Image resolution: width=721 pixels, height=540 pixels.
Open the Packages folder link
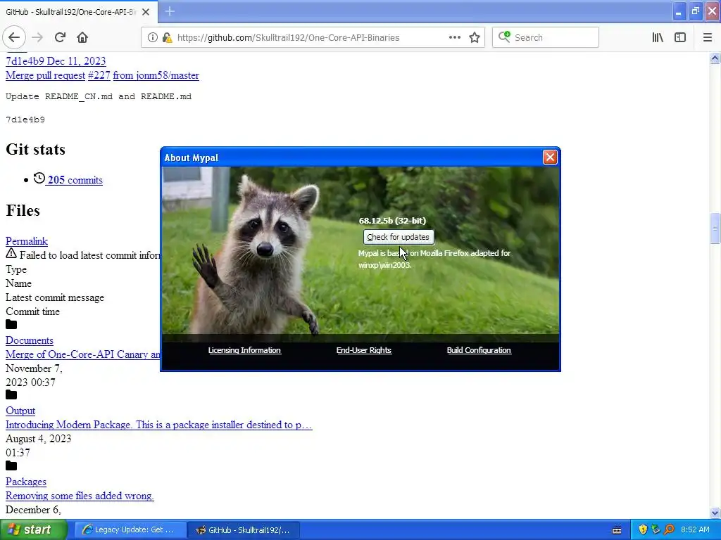pyautogui.click(x=26, y=482)
